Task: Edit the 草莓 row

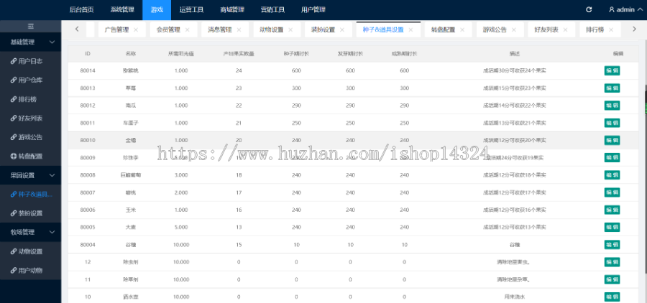Action: point(612,88)
